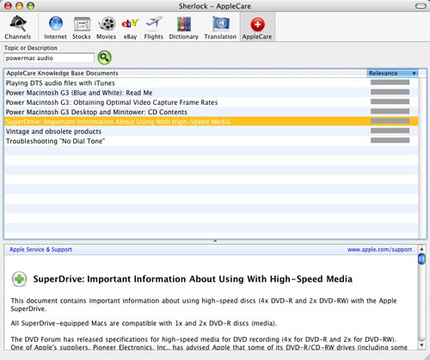Sort results by Relevance column

click(x=392, y=73)
